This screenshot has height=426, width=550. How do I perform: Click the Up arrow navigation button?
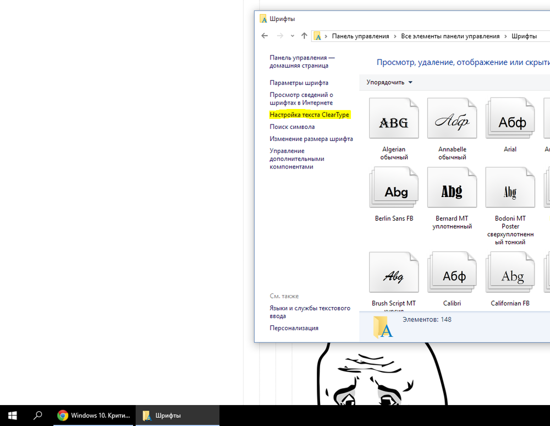click(x=304, y=36)
